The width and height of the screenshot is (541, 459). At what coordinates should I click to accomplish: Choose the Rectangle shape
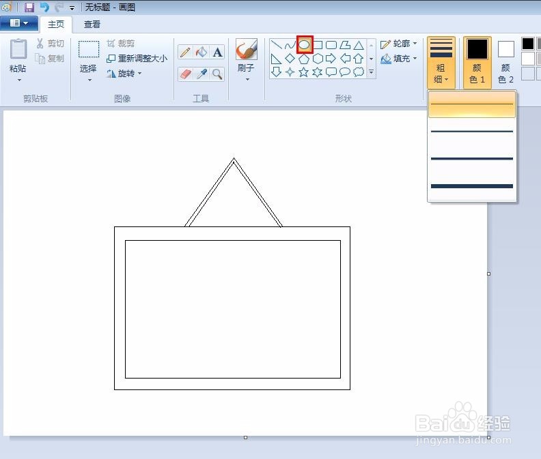(318, 45)
